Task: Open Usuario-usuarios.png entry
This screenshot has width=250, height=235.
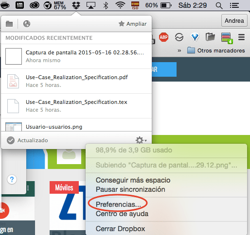Action: pos(76,125)
